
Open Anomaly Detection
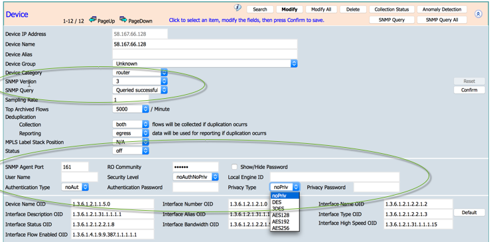pyautogui.click(x=442, y=9)
